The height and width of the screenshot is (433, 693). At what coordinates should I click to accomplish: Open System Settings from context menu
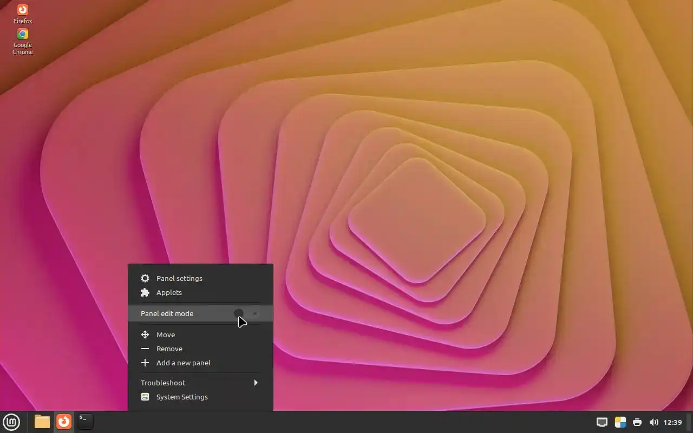[x=200, y=397]
